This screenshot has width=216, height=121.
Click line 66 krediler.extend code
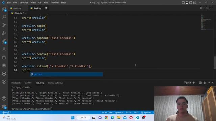57,66
